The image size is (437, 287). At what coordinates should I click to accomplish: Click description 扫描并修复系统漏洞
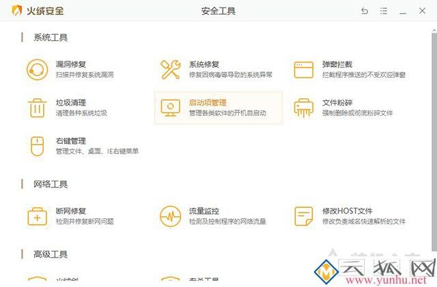[85, 74]
